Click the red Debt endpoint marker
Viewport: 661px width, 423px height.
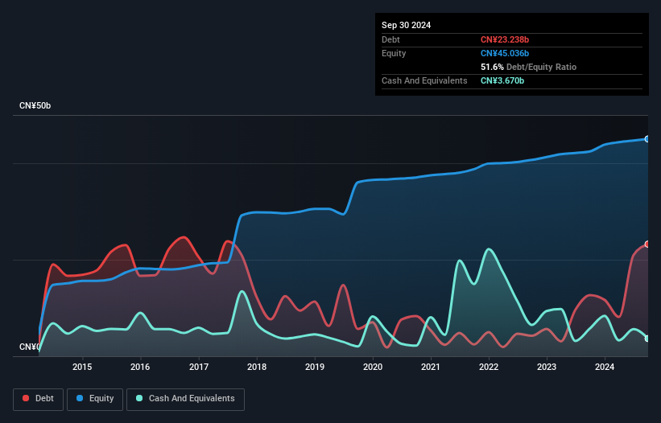pos(647,244)
